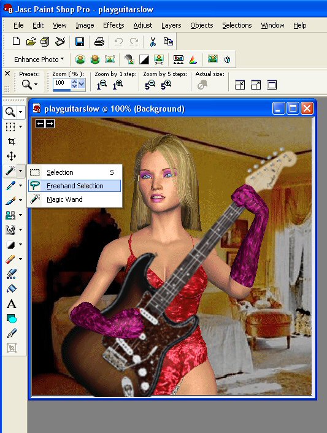Zoom out by 1 step

coord(102,85)
